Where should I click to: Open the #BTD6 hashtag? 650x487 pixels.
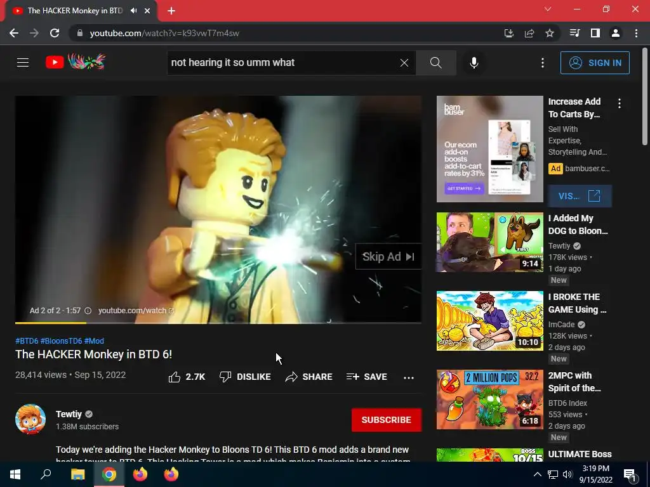tap(27, 341)
